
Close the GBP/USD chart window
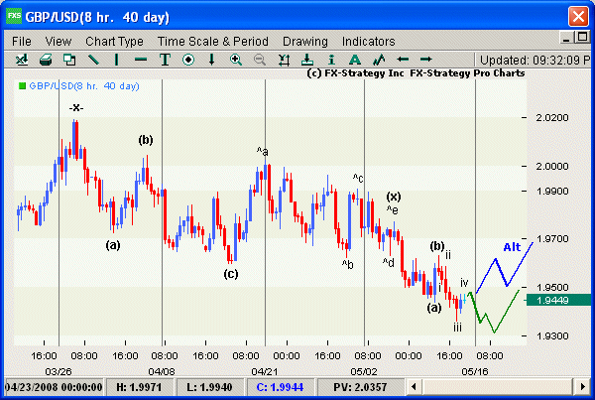click(x=578, y=16)
